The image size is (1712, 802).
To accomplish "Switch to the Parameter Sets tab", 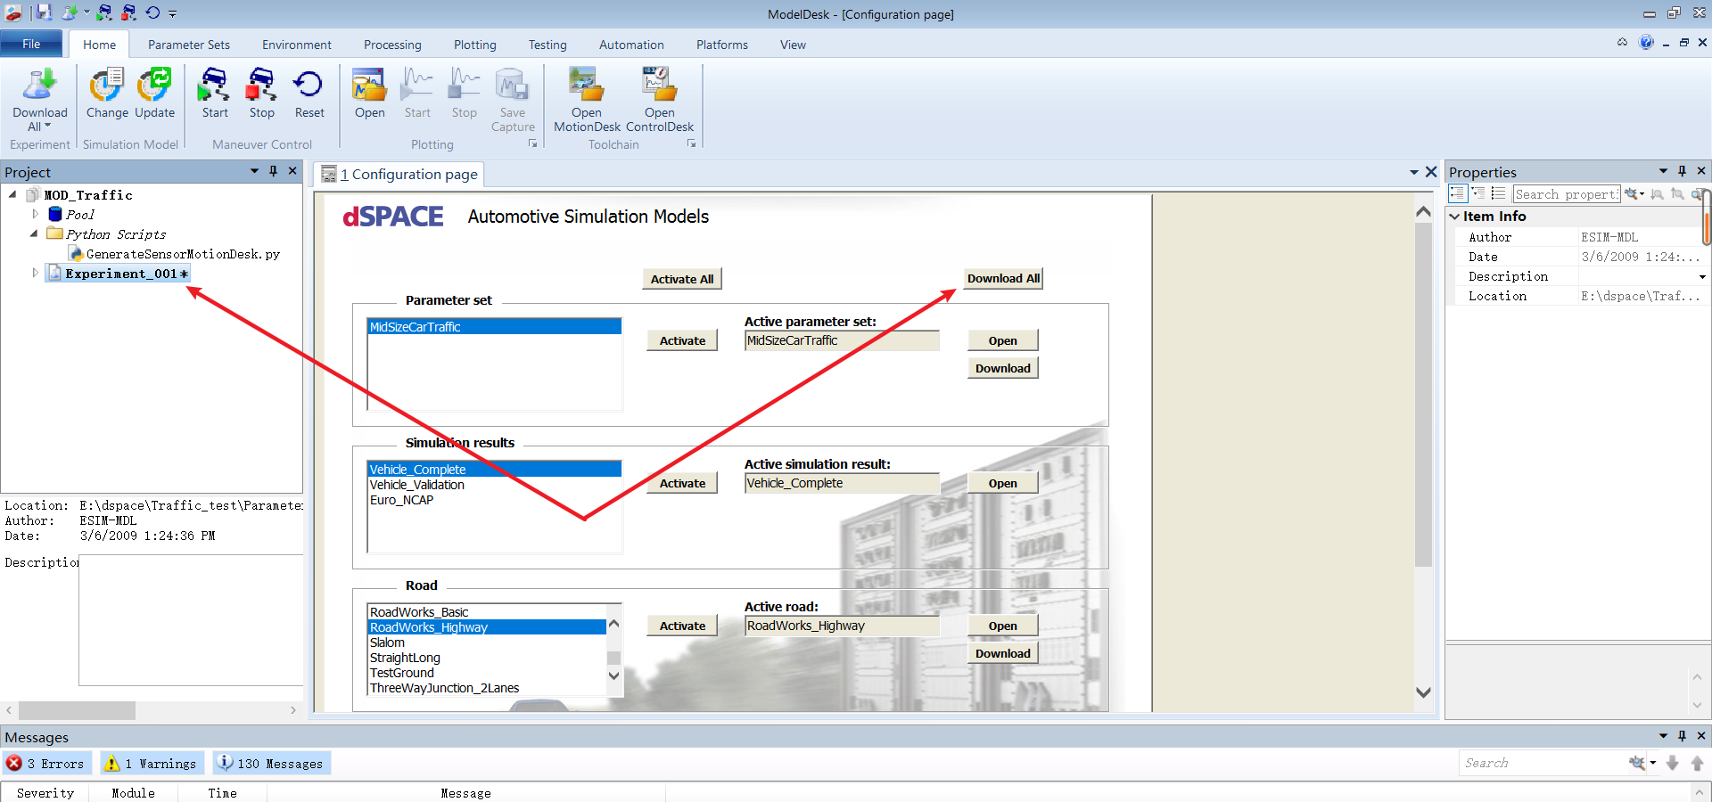I will (x=189, y=45).
